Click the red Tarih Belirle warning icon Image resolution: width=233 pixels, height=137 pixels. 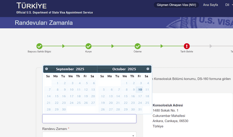(x=187, y=46)
